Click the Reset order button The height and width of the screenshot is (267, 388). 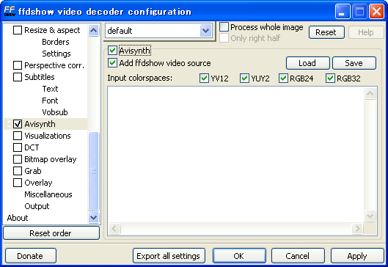coord(51,233)
